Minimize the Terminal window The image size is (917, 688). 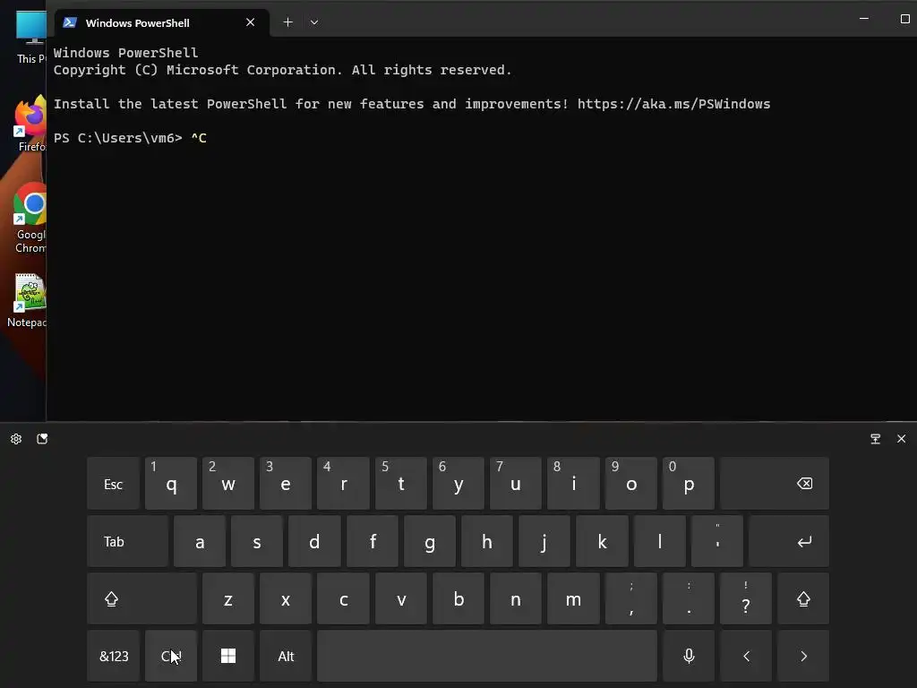[864, 19]
